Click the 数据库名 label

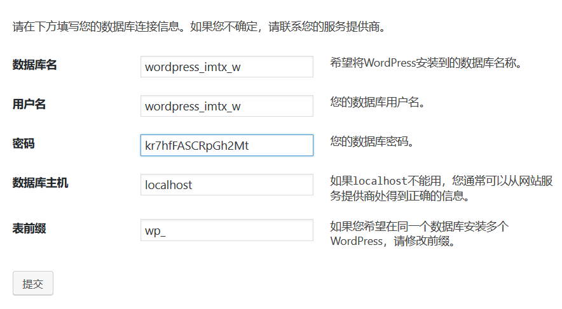click(x=35, y=65)
